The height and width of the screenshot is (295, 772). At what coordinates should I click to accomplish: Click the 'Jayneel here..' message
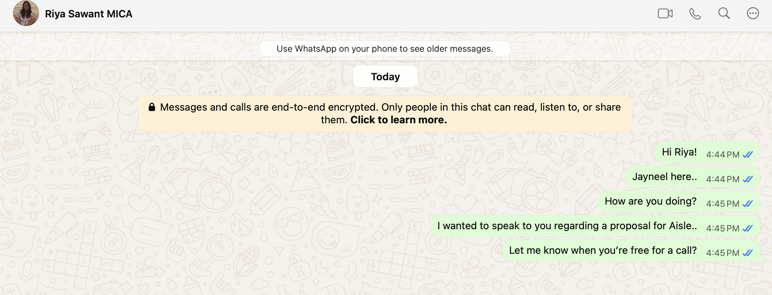coord(664,177)
